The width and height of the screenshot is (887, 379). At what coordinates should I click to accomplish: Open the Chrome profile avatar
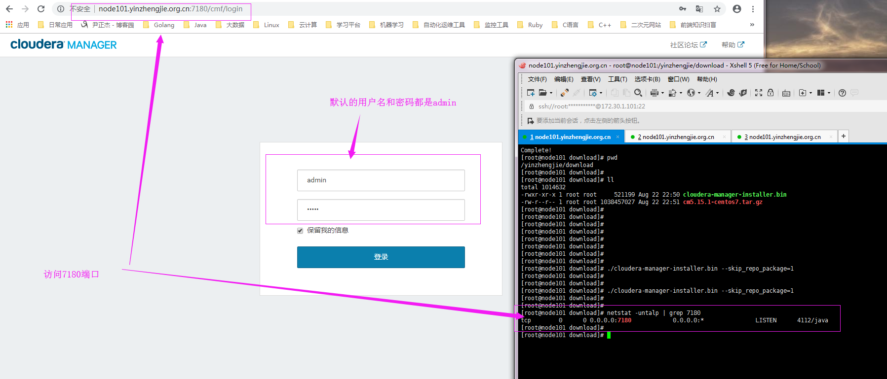point(737,9)
